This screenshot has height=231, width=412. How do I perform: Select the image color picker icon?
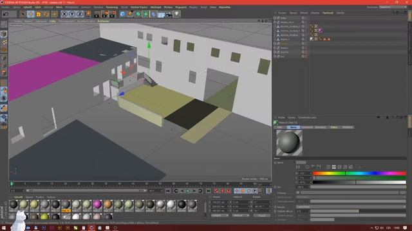point(319,167)
